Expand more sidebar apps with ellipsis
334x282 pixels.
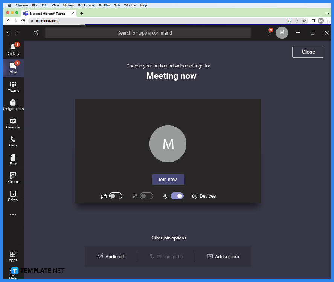coord(13,214)
